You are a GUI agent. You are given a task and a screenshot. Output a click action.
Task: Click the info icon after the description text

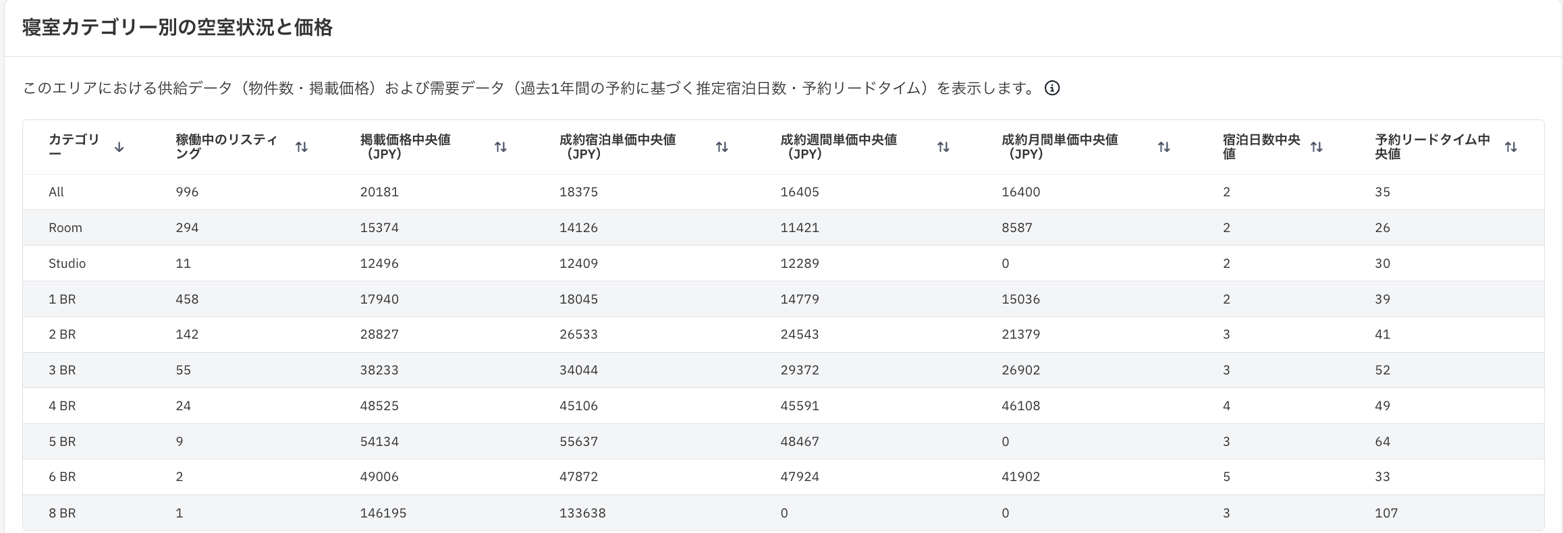coord(1051,88)
